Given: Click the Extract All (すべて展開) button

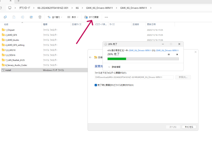Looking at the screenshot, I should 92,17.
